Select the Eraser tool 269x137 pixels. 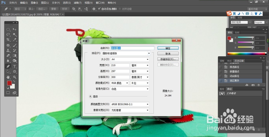8,56
